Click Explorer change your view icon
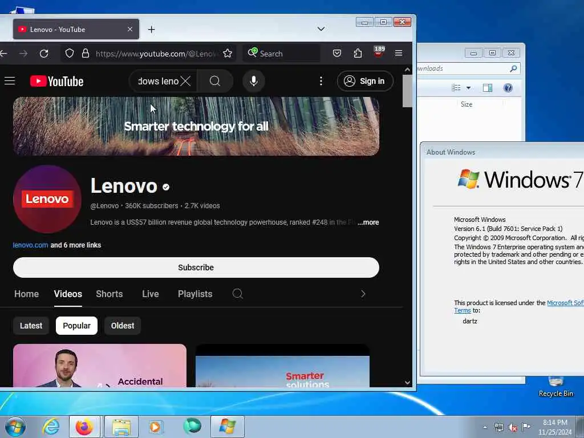Image resolution: width=584 pixels, height=438 pixels. tap(456, 88)
